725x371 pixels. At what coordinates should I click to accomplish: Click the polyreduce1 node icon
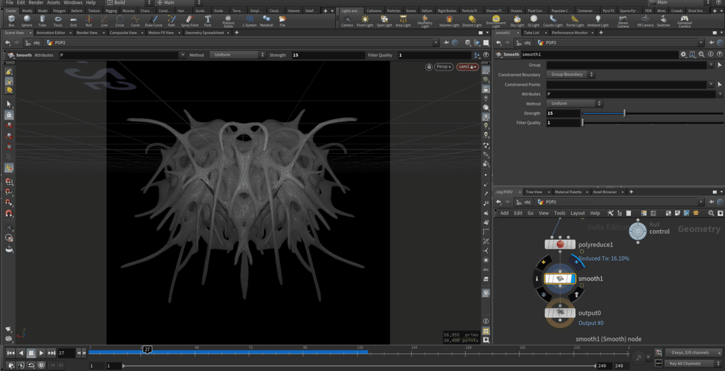click(x=560, y=244)
